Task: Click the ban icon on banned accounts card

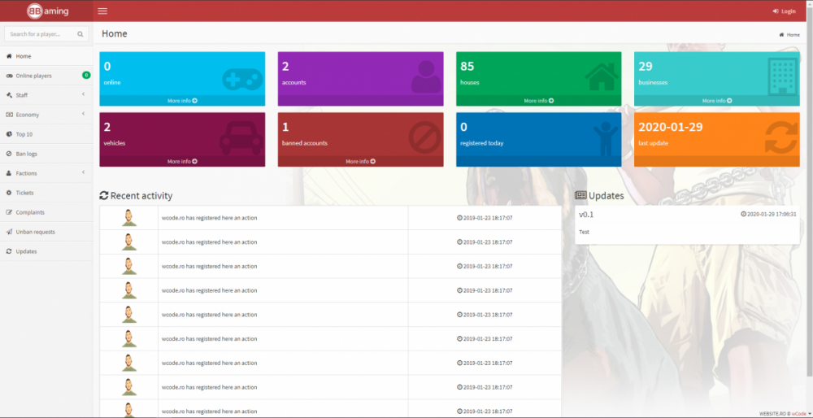Action: pyautogui.click(x=424, y=137)
